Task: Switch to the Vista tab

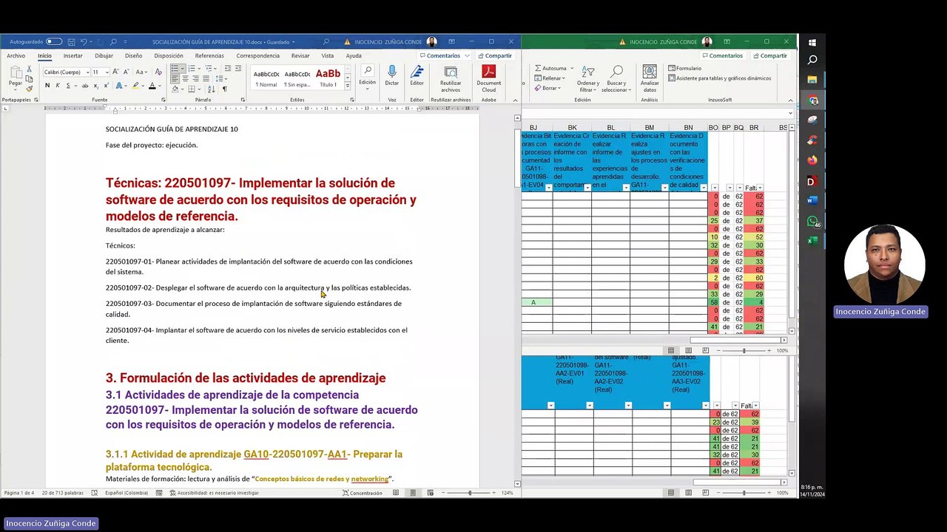Action: [327, 55]
